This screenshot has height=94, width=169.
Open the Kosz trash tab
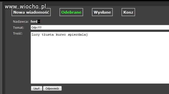[128, 12]
